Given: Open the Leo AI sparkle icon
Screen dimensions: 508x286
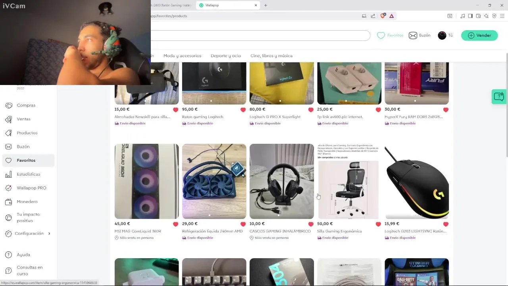Looking at the screenshot, I should [486, 16].
